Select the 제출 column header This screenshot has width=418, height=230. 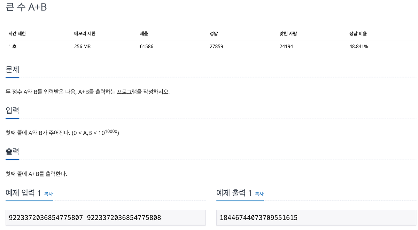[143, 33]
